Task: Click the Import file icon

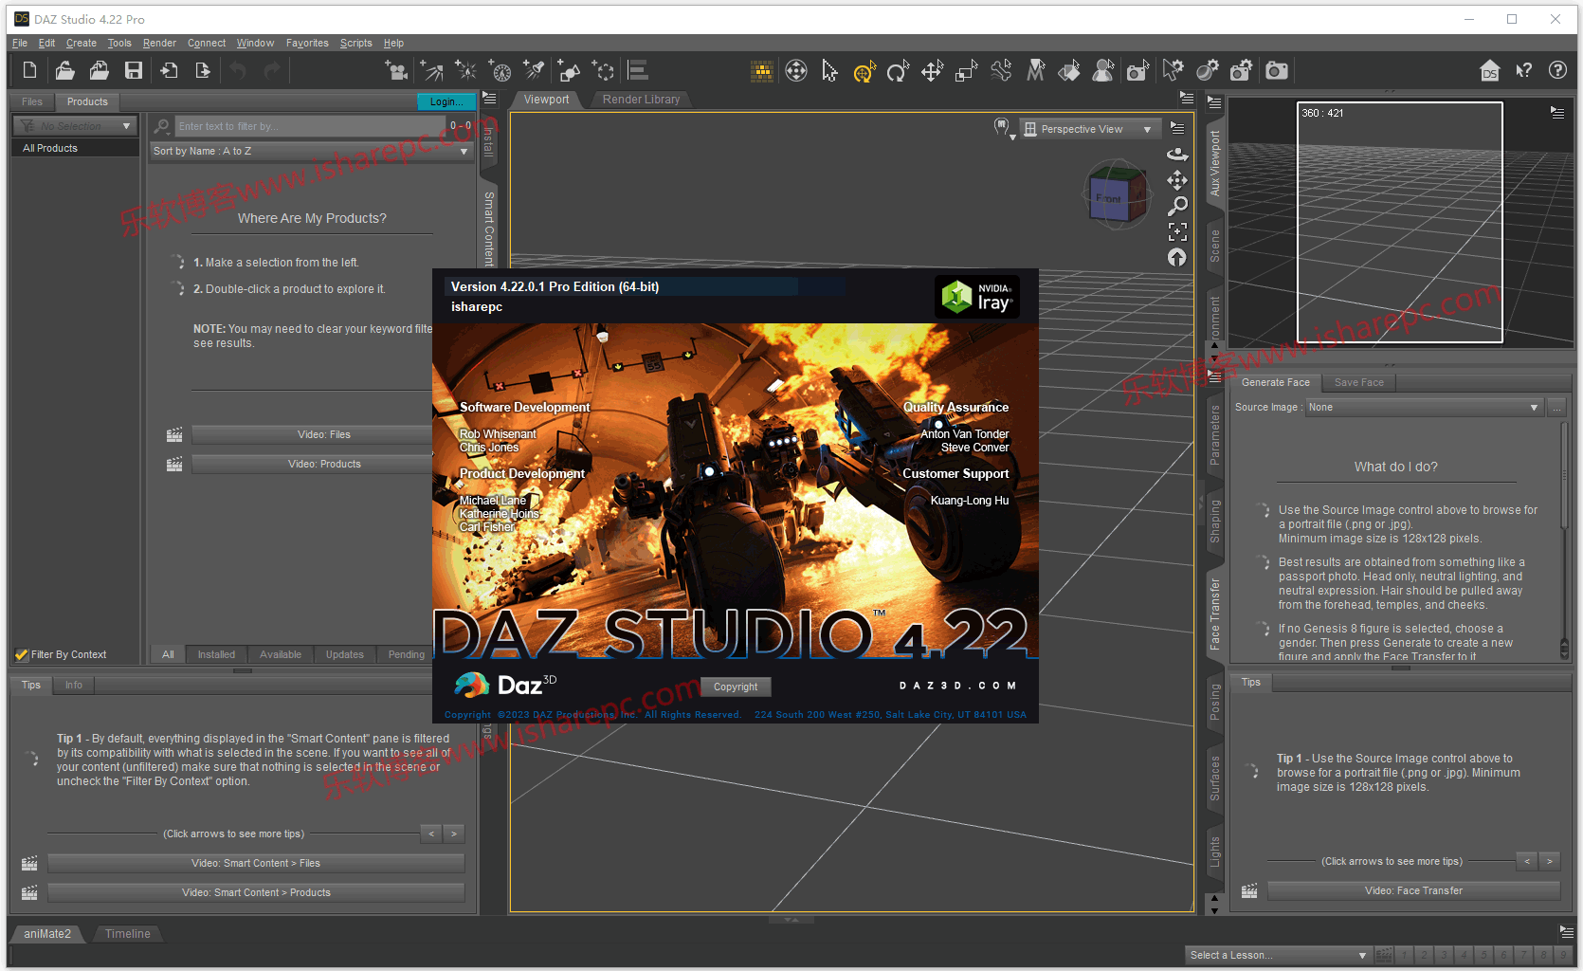Action: click(169, 70)
